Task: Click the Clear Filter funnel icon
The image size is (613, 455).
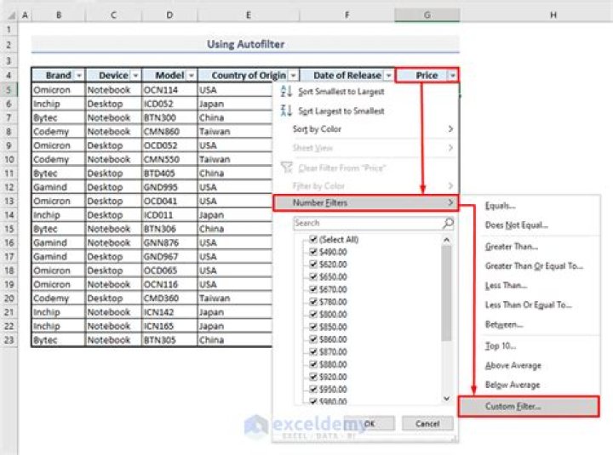Action: click(x=287, y=168)
